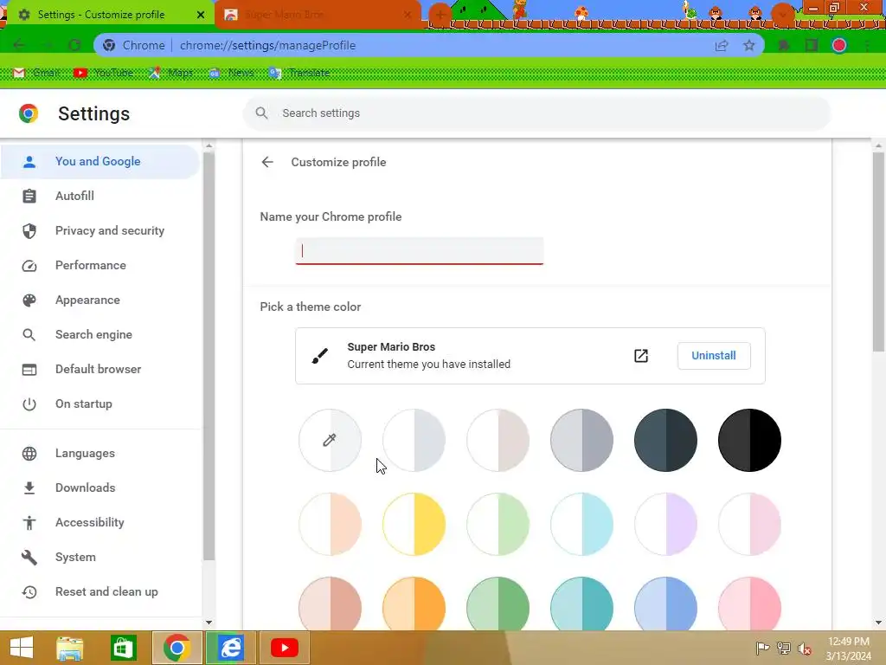Open Internet Explorer from taskbar
Screen dimensions: 886x665
point(230,648)
